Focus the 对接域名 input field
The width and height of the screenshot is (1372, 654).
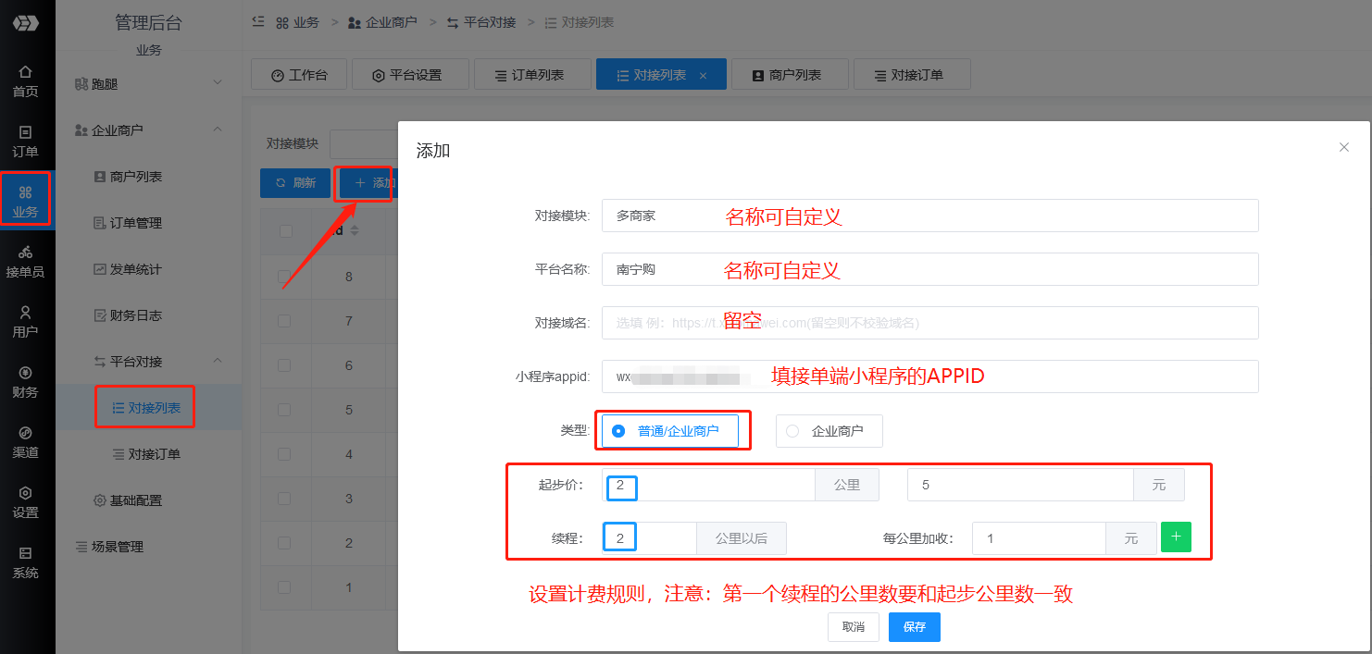[x=929, y=323]
